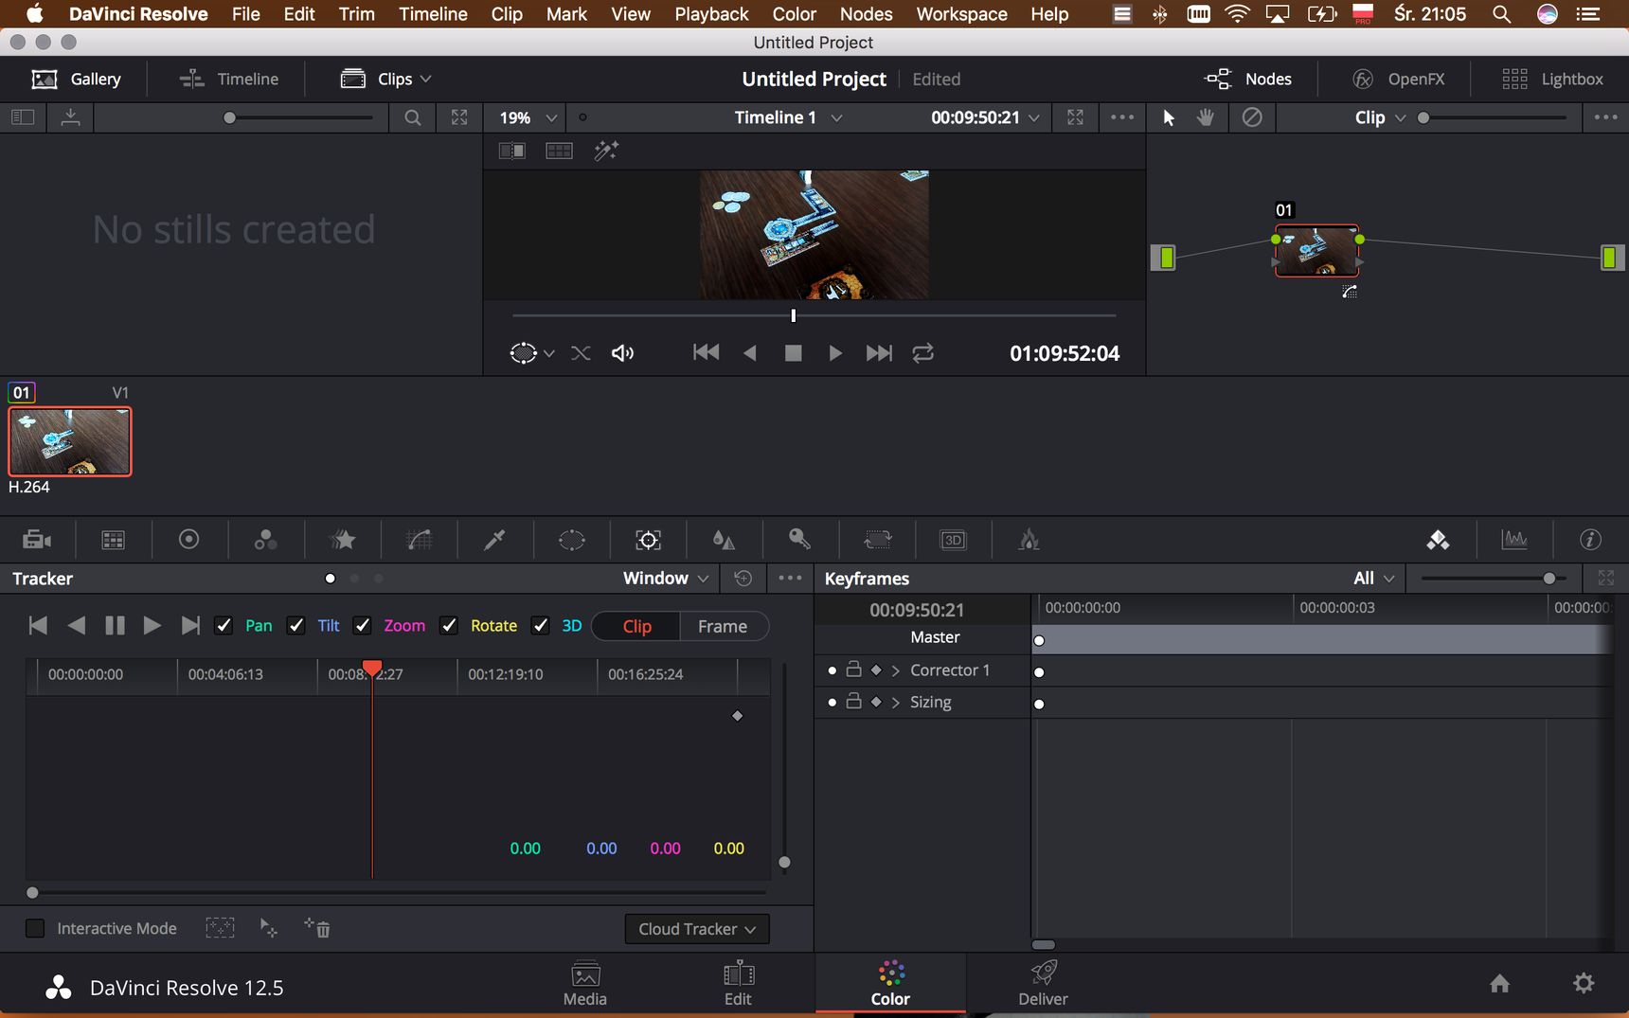1629x1018 pixels.
Task: Open the Motion Effects palette
Action: (342, 540)
